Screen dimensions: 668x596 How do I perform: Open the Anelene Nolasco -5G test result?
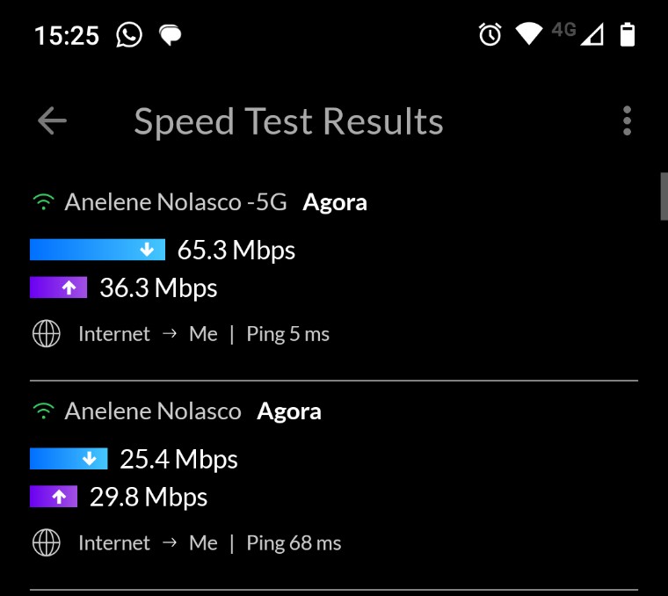click(x=176, y=203)
